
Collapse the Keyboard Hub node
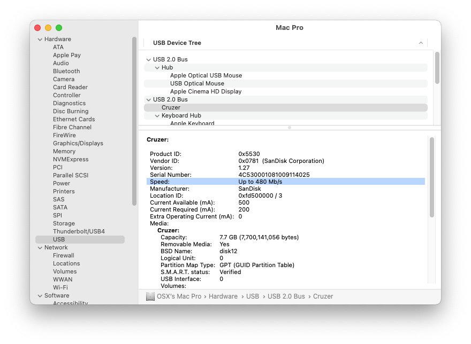157,116
